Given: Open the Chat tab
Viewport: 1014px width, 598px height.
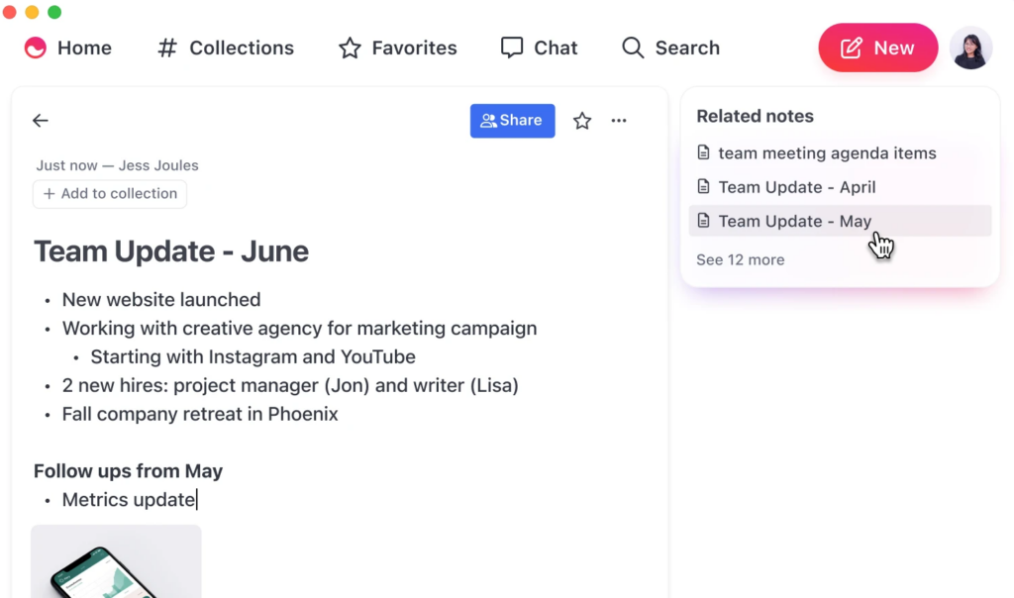Looking at the screenshot, I should (x=539, y=48).
